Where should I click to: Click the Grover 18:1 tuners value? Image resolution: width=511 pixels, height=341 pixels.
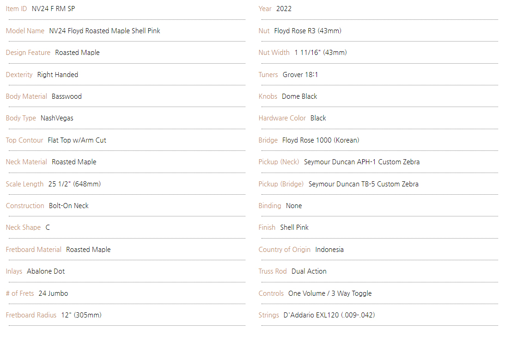click(x=300, y=75)
